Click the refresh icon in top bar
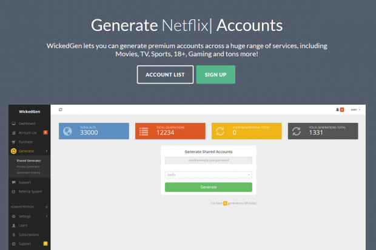The height and width of the screenshot is (250, 376). pyautogui.click(x=61, y=110)
